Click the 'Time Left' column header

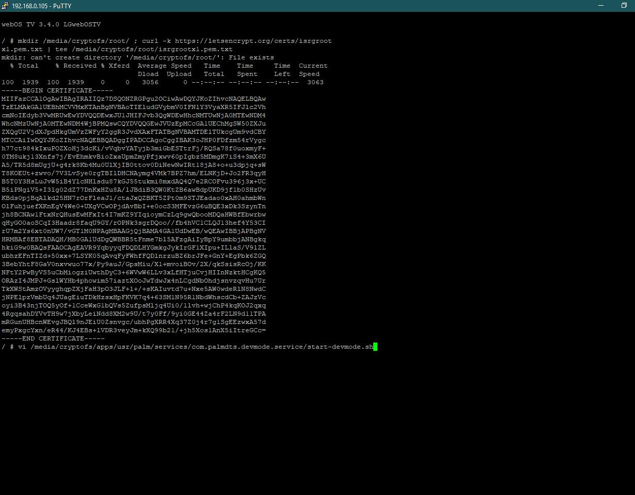pos(282,70)
